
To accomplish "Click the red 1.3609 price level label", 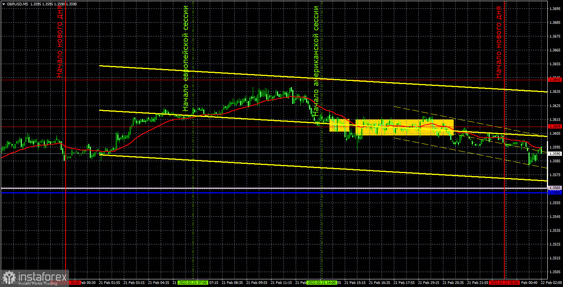I will tap(555, 126).
